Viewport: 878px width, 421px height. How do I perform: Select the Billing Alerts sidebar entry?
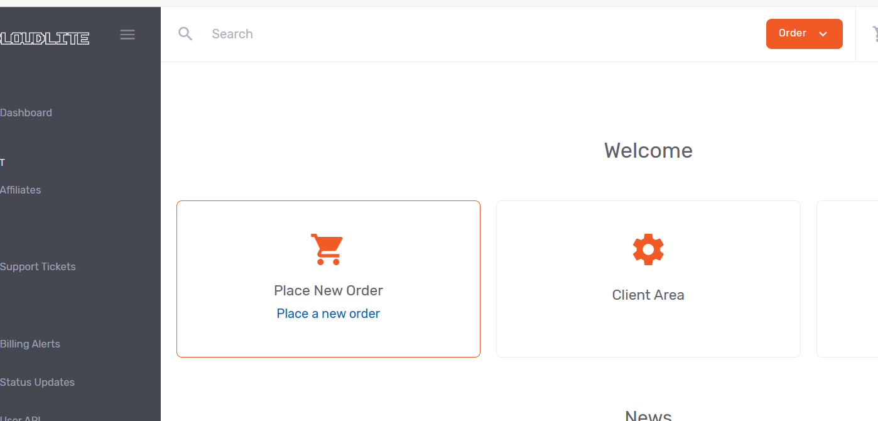click(30, 344)
